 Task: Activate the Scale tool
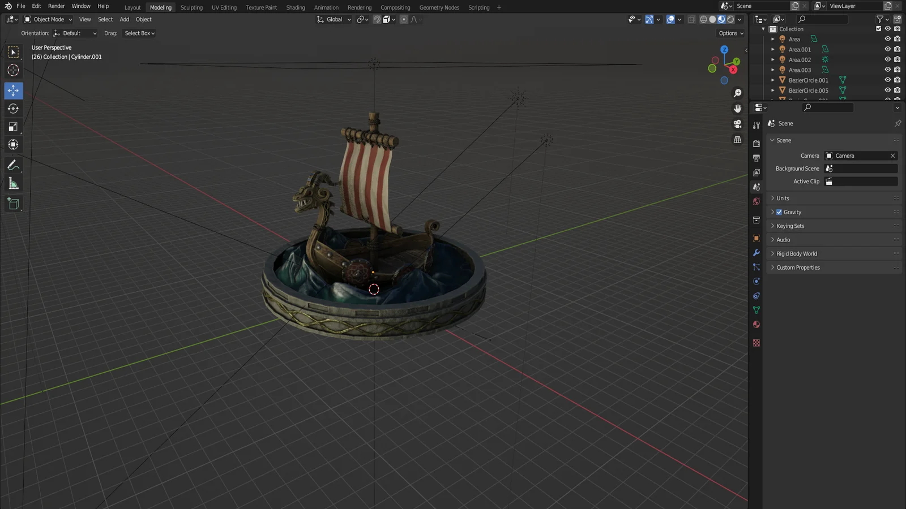click(x=13, y=126)
